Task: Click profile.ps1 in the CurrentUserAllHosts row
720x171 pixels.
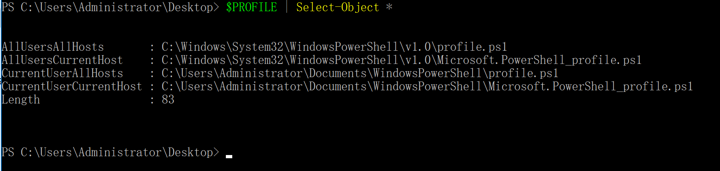Action: (523, 74)
